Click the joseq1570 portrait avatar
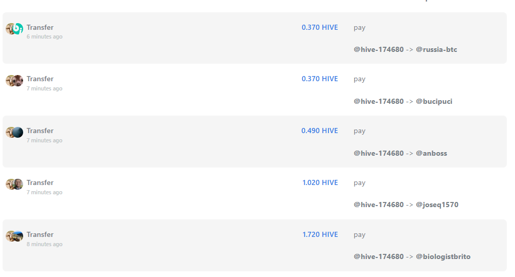This screenshot has width=515, height=277. pyautogui.click(x=18, y=184)
